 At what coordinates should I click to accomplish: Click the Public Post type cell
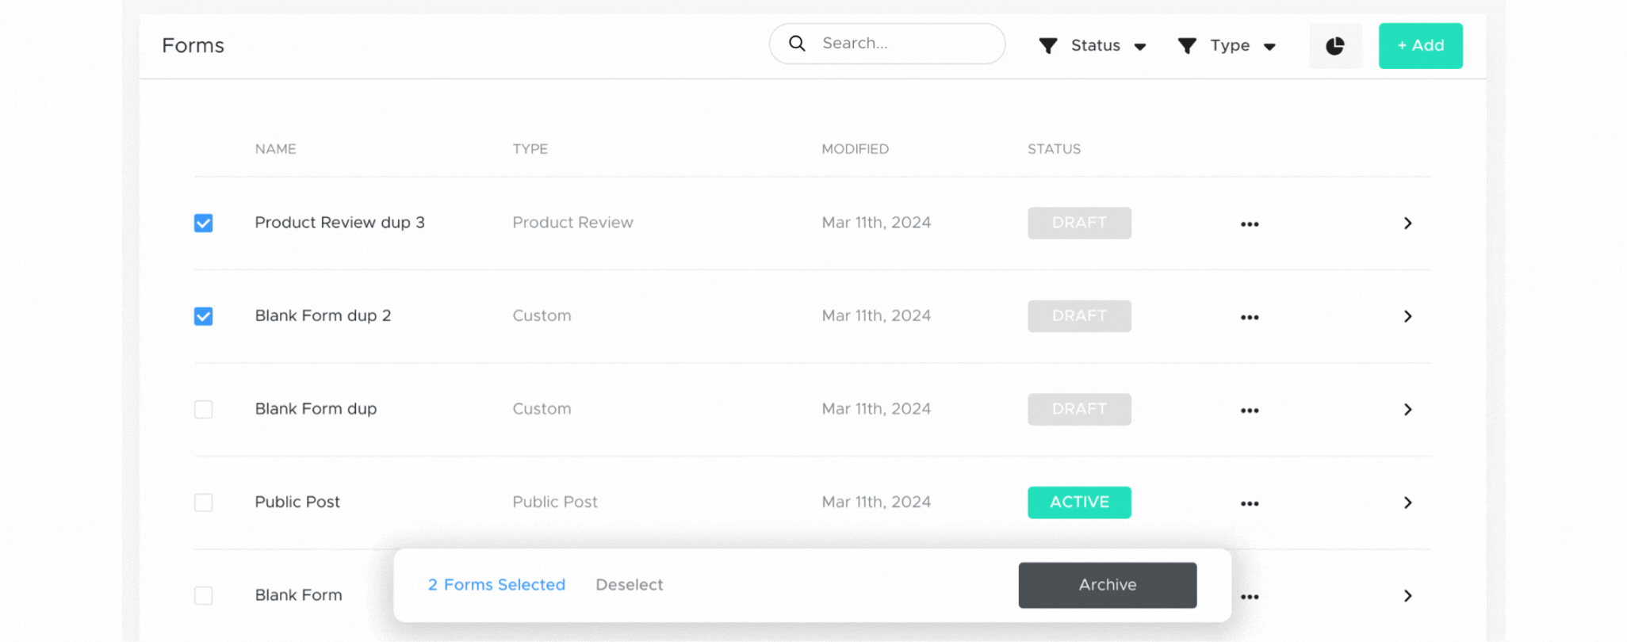pos(555,502)
